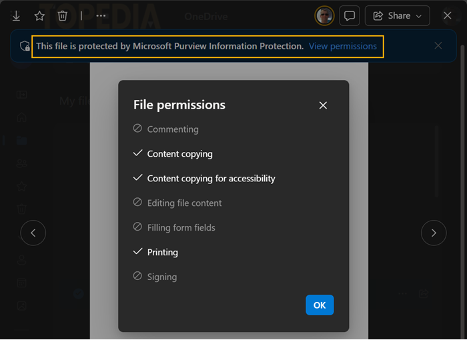Click vertical scrollbar on right edge
This screenshot has width=467, height=340.
pos(462,191)
